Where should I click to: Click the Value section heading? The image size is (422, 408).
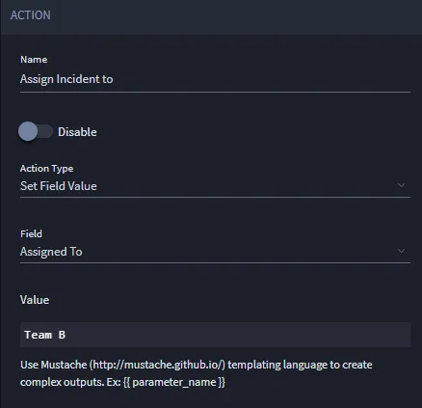coord(35,300)
